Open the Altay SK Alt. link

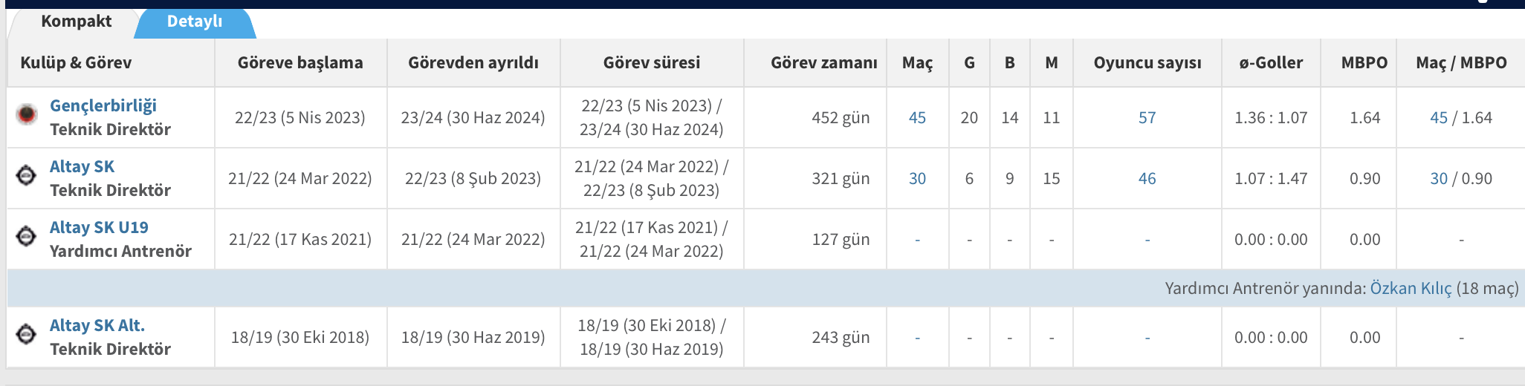pyautogui.click(x=97, y=325)
